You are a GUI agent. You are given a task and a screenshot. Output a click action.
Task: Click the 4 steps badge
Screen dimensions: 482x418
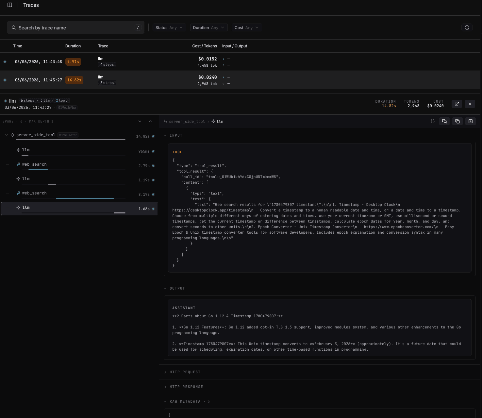tap(107, 65)
